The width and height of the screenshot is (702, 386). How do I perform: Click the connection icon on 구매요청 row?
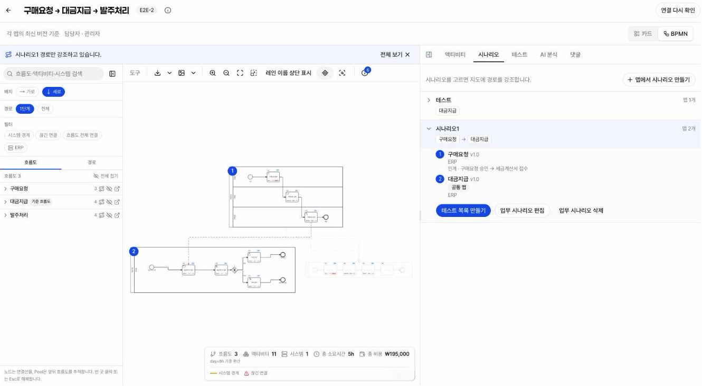[101, 189]
